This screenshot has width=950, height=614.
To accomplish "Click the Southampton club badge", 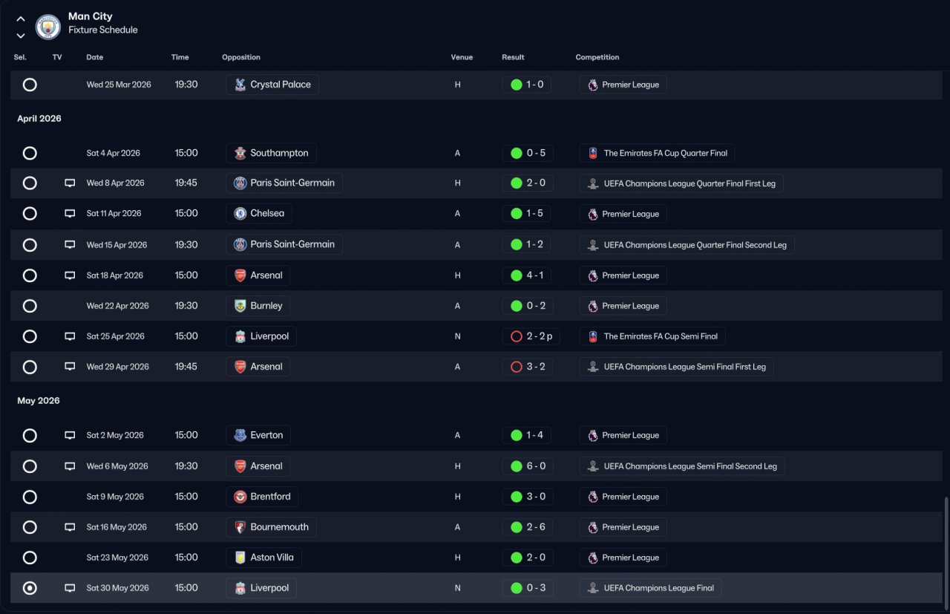I will click(240, 153).
